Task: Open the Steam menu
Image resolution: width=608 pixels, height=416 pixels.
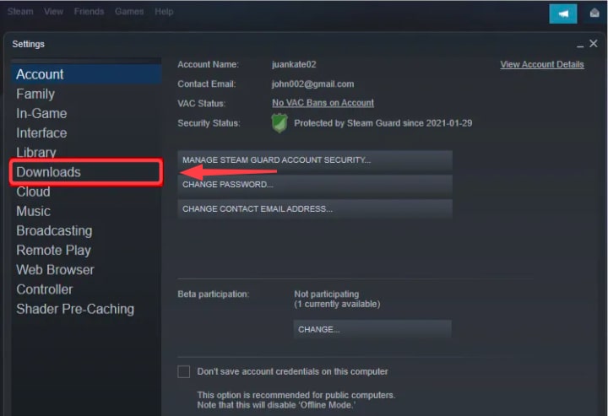Action: click(20, 12)
